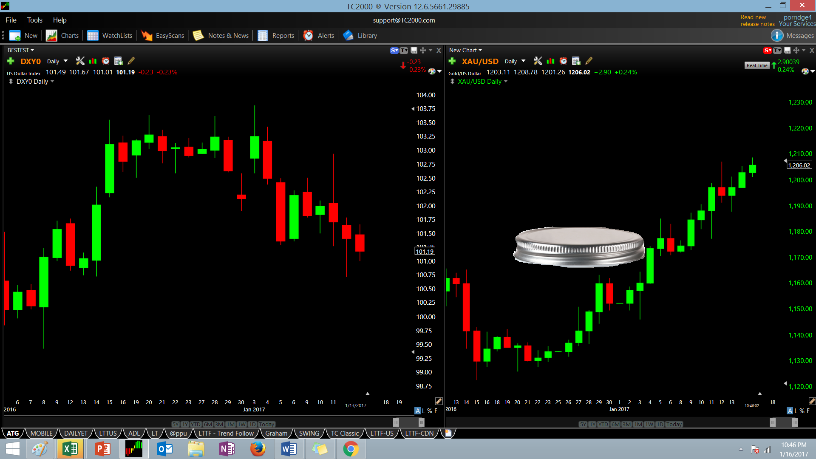
Task: Open the BESTEST chart name dropdown
Action: coord(21,50)
